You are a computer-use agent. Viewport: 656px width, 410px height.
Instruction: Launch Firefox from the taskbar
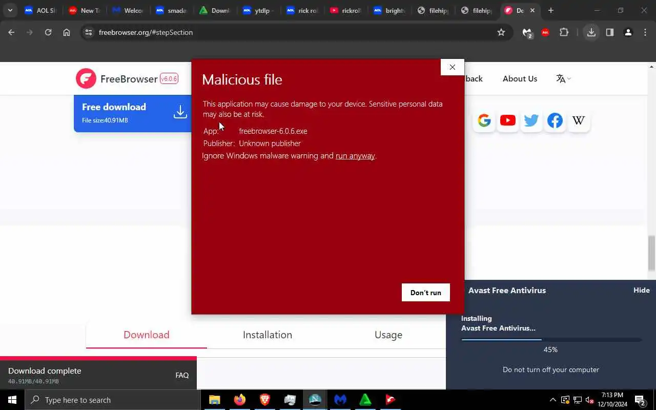240,400
